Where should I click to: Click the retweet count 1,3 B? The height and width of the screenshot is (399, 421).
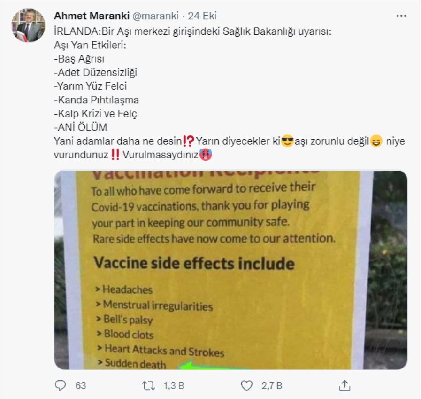[x=174, y=385]
